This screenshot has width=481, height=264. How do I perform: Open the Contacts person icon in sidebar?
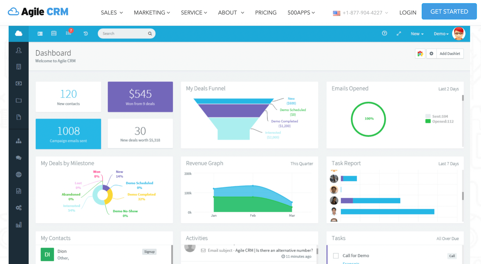pyautogui.click(x=19, y=50)
